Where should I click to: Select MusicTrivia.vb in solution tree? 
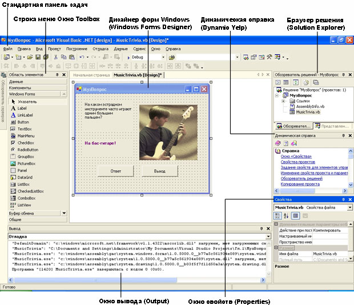pos(308,112)
